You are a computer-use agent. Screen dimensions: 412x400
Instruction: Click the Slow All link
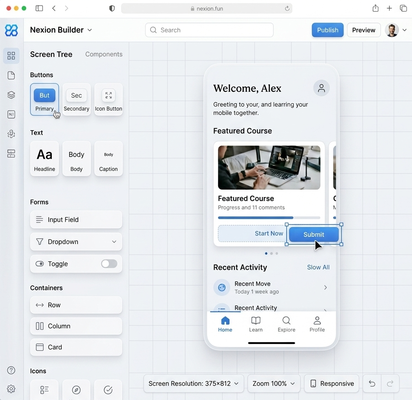click(318, 267)
